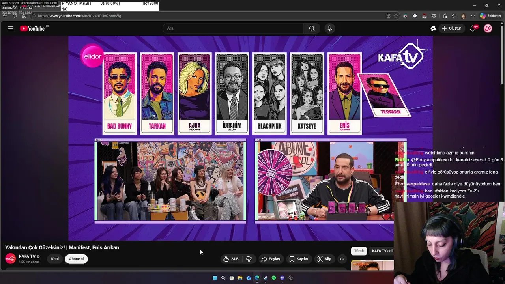This screenshot has width=505, height=284.
Task: Save the video with Kaydet
Action: 299,259
